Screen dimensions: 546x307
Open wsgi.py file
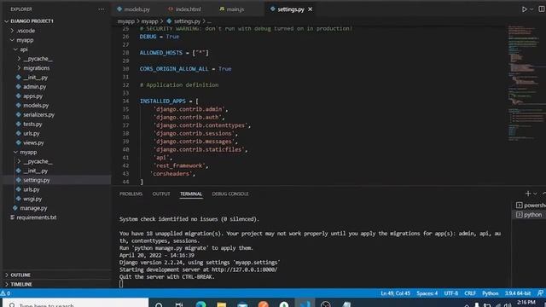click(32, 199)
